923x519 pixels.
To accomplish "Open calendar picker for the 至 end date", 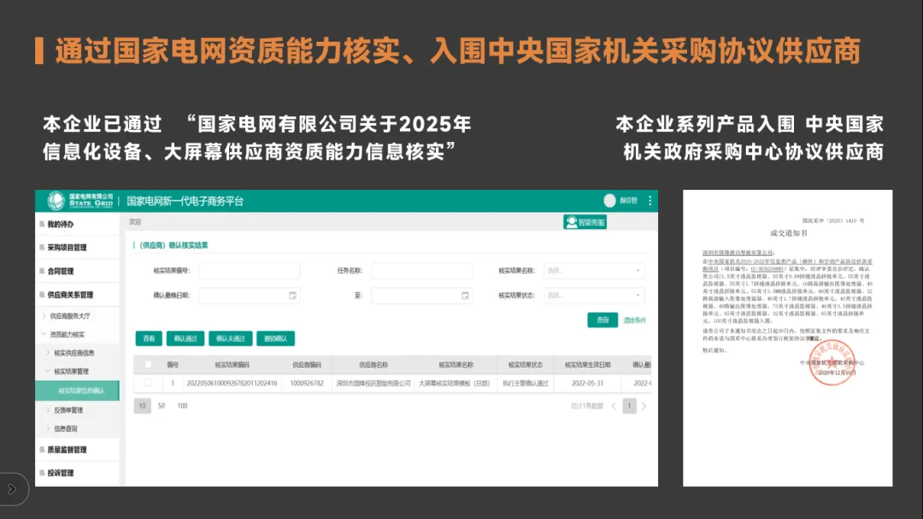I will [x=465, y=296].
